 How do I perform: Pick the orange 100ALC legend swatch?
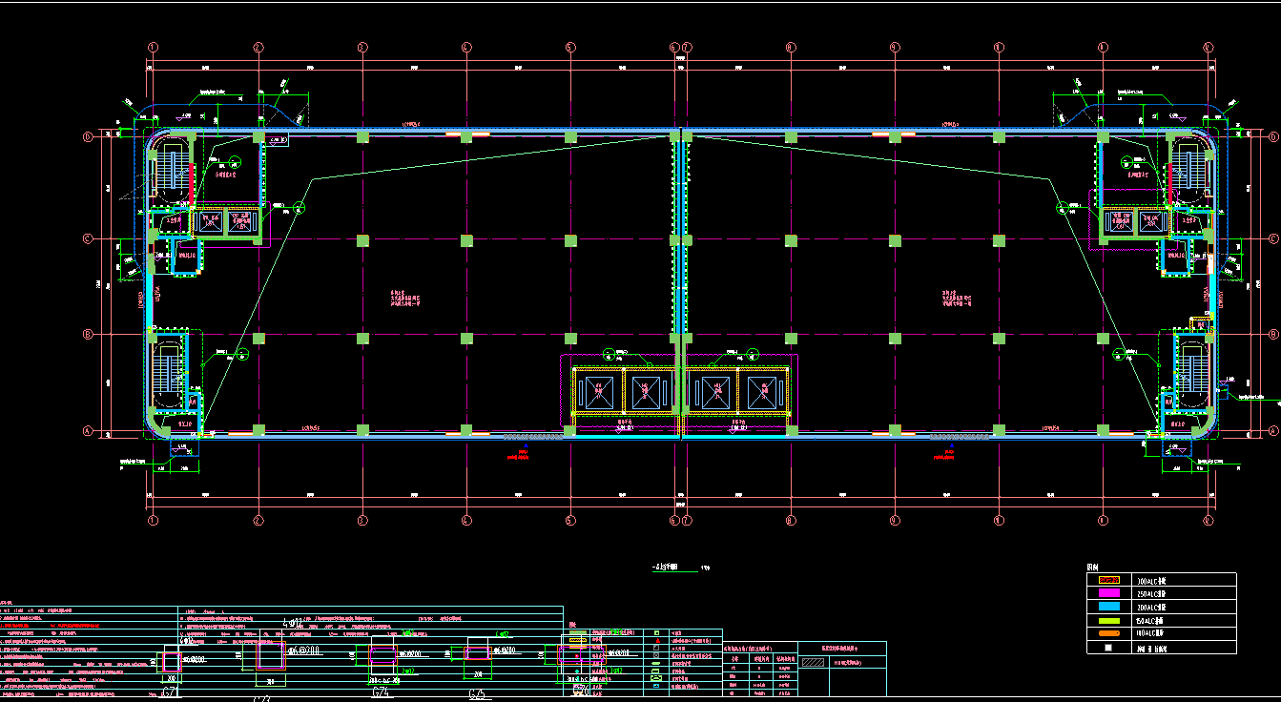[1108, 633]
